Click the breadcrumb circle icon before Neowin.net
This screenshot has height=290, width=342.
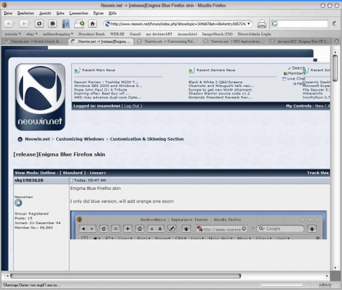pyautogui.click(x=20, y=139)
